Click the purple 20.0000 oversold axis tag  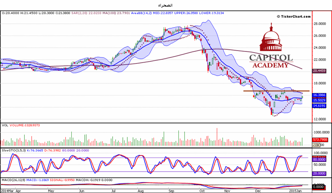[x=319, y=173]
